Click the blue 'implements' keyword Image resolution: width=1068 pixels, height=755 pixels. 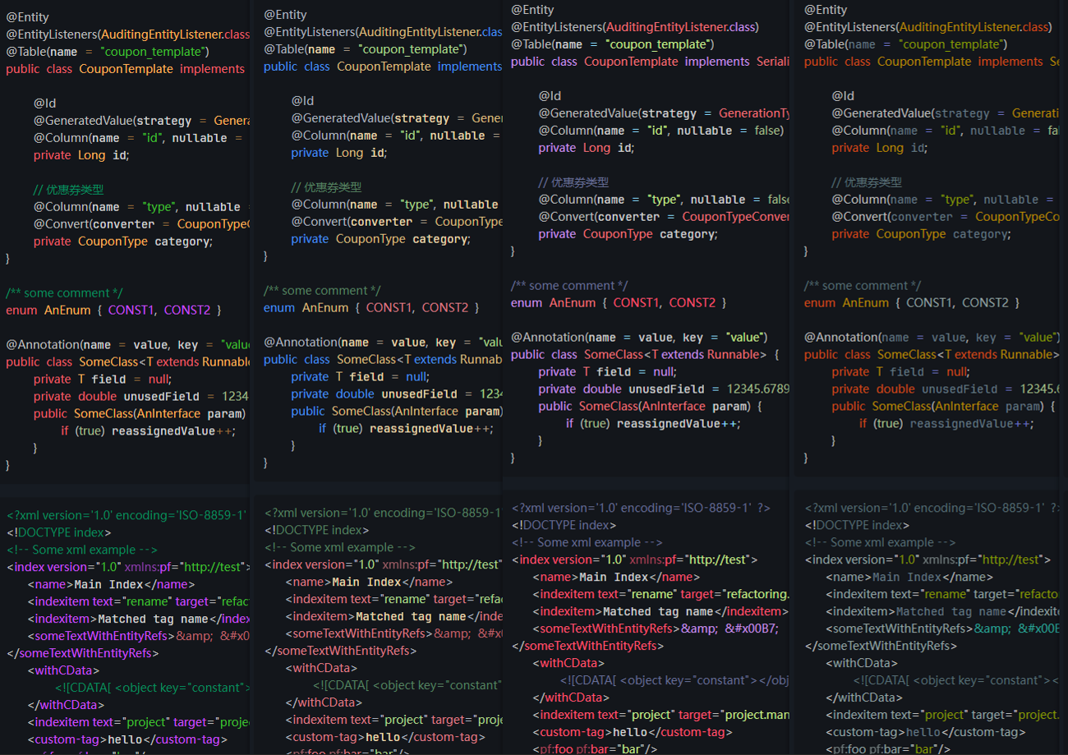pyautogui.click(x=470, y=67)
